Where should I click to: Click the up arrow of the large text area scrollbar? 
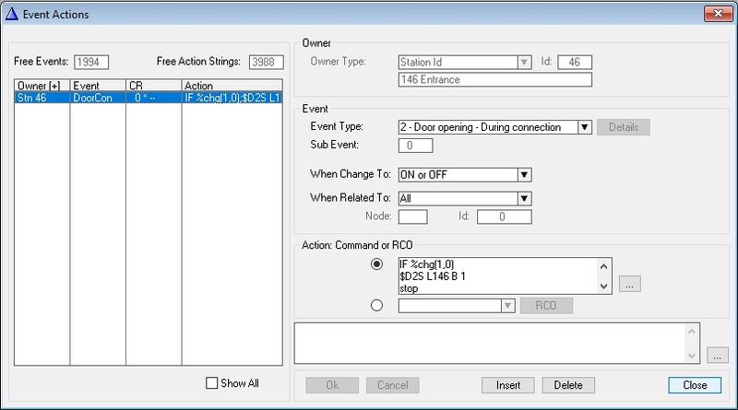click(x=692, y=332)
